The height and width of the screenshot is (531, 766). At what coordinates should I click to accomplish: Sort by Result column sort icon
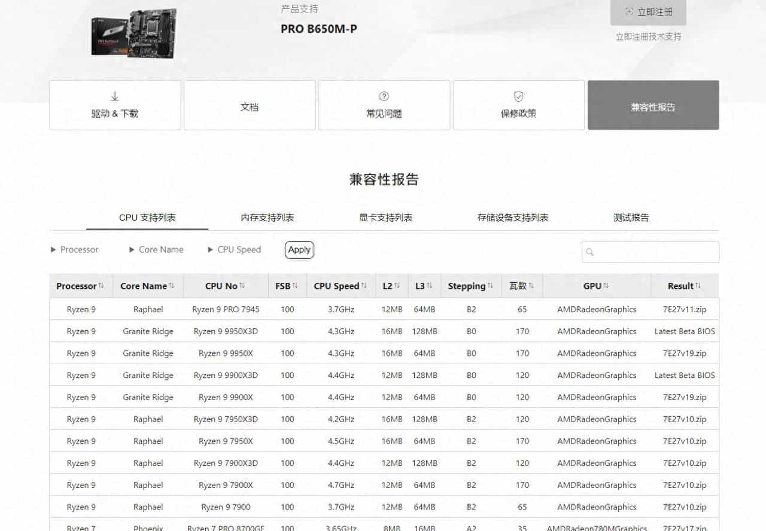coord(698,286)
